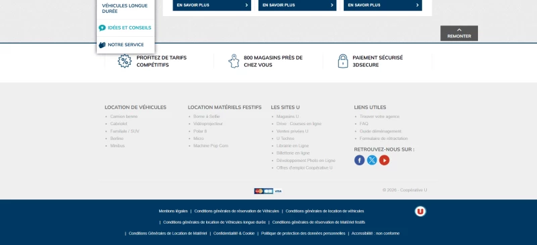
Task: Visit Drive : Courses en ligne link
Action: click(299, 124)
